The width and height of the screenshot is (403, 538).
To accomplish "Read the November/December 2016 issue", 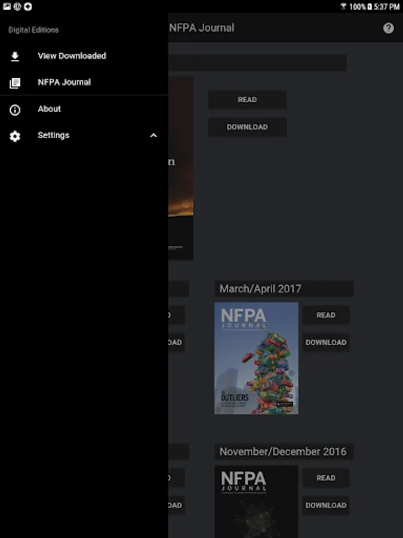I will (325, 478).
